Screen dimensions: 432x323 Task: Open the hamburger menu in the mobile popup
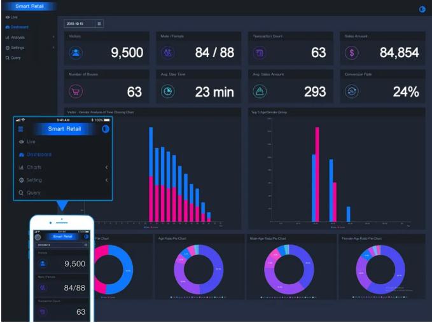click(20, 129)
